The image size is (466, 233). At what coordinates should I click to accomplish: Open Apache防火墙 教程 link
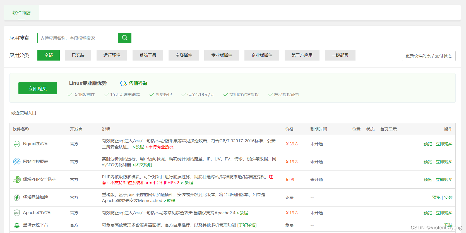tap(242, 213)
